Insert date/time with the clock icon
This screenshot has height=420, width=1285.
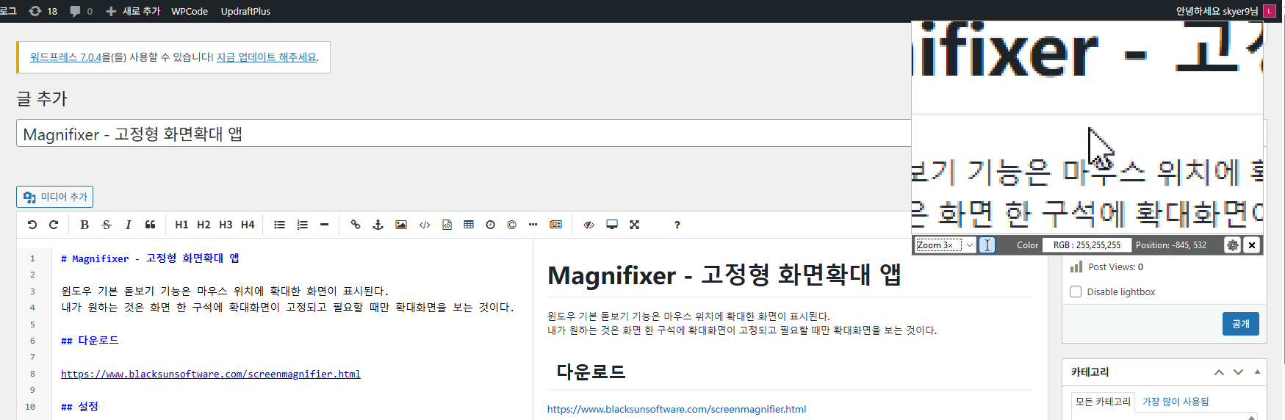(x=491, y=225)
